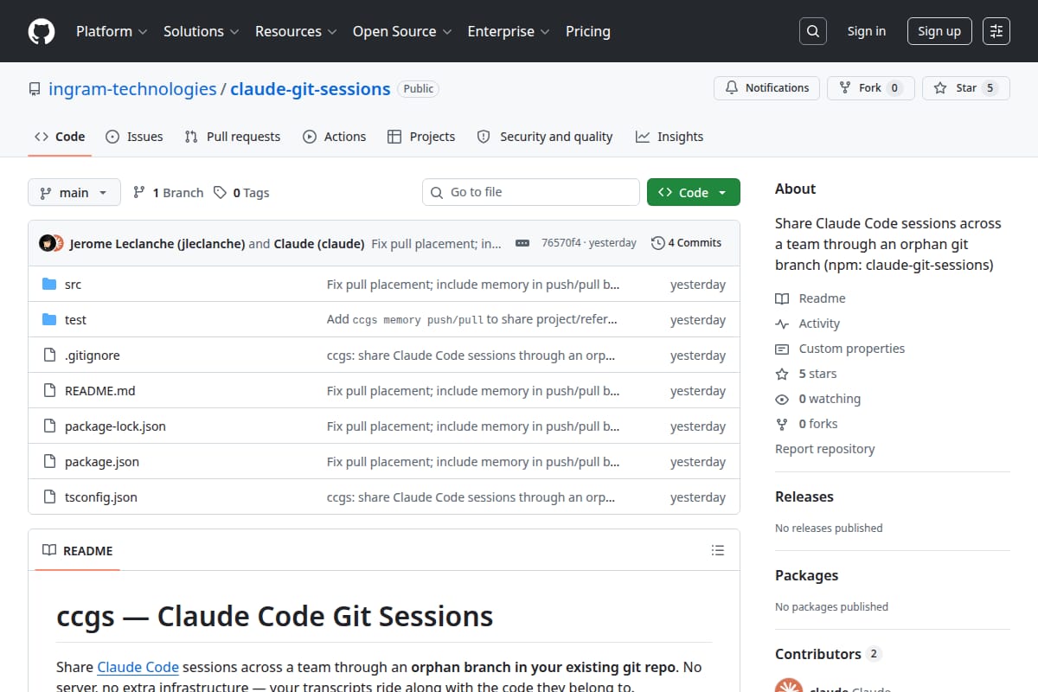Screen dimensions: 1038x692
Task: Open the README.md file
Action: click(100, 391)
